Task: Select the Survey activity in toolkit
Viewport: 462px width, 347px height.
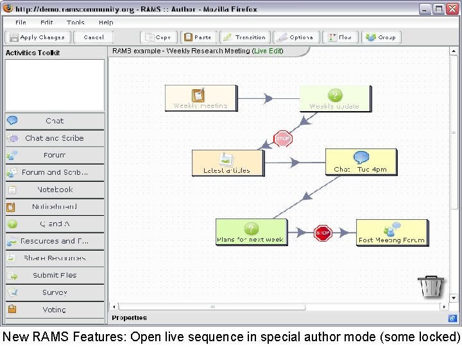Action: point(55,292)
